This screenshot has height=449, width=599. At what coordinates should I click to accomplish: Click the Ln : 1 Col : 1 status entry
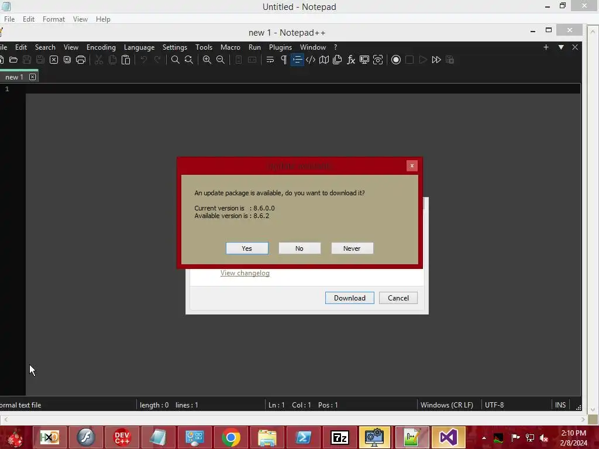point(303,405)
